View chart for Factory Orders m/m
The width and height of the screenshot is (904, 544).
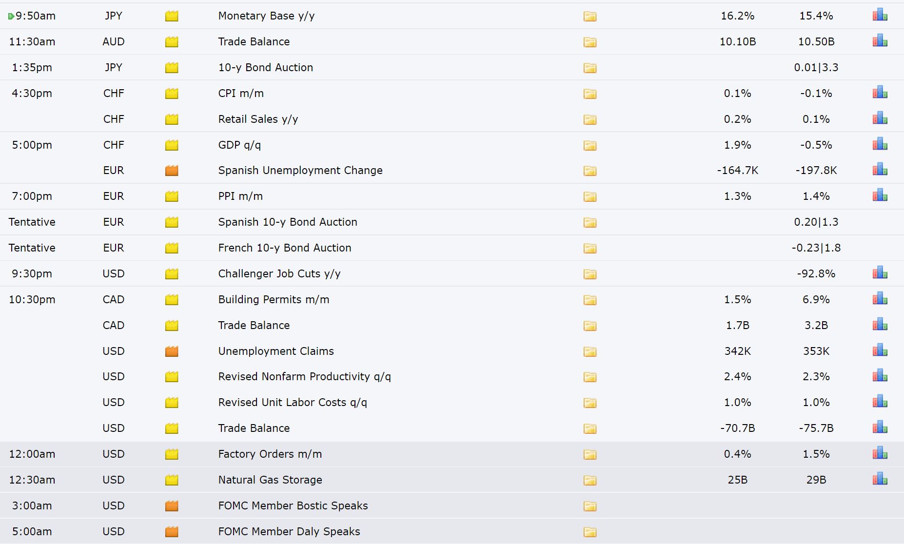pos(880,453)
